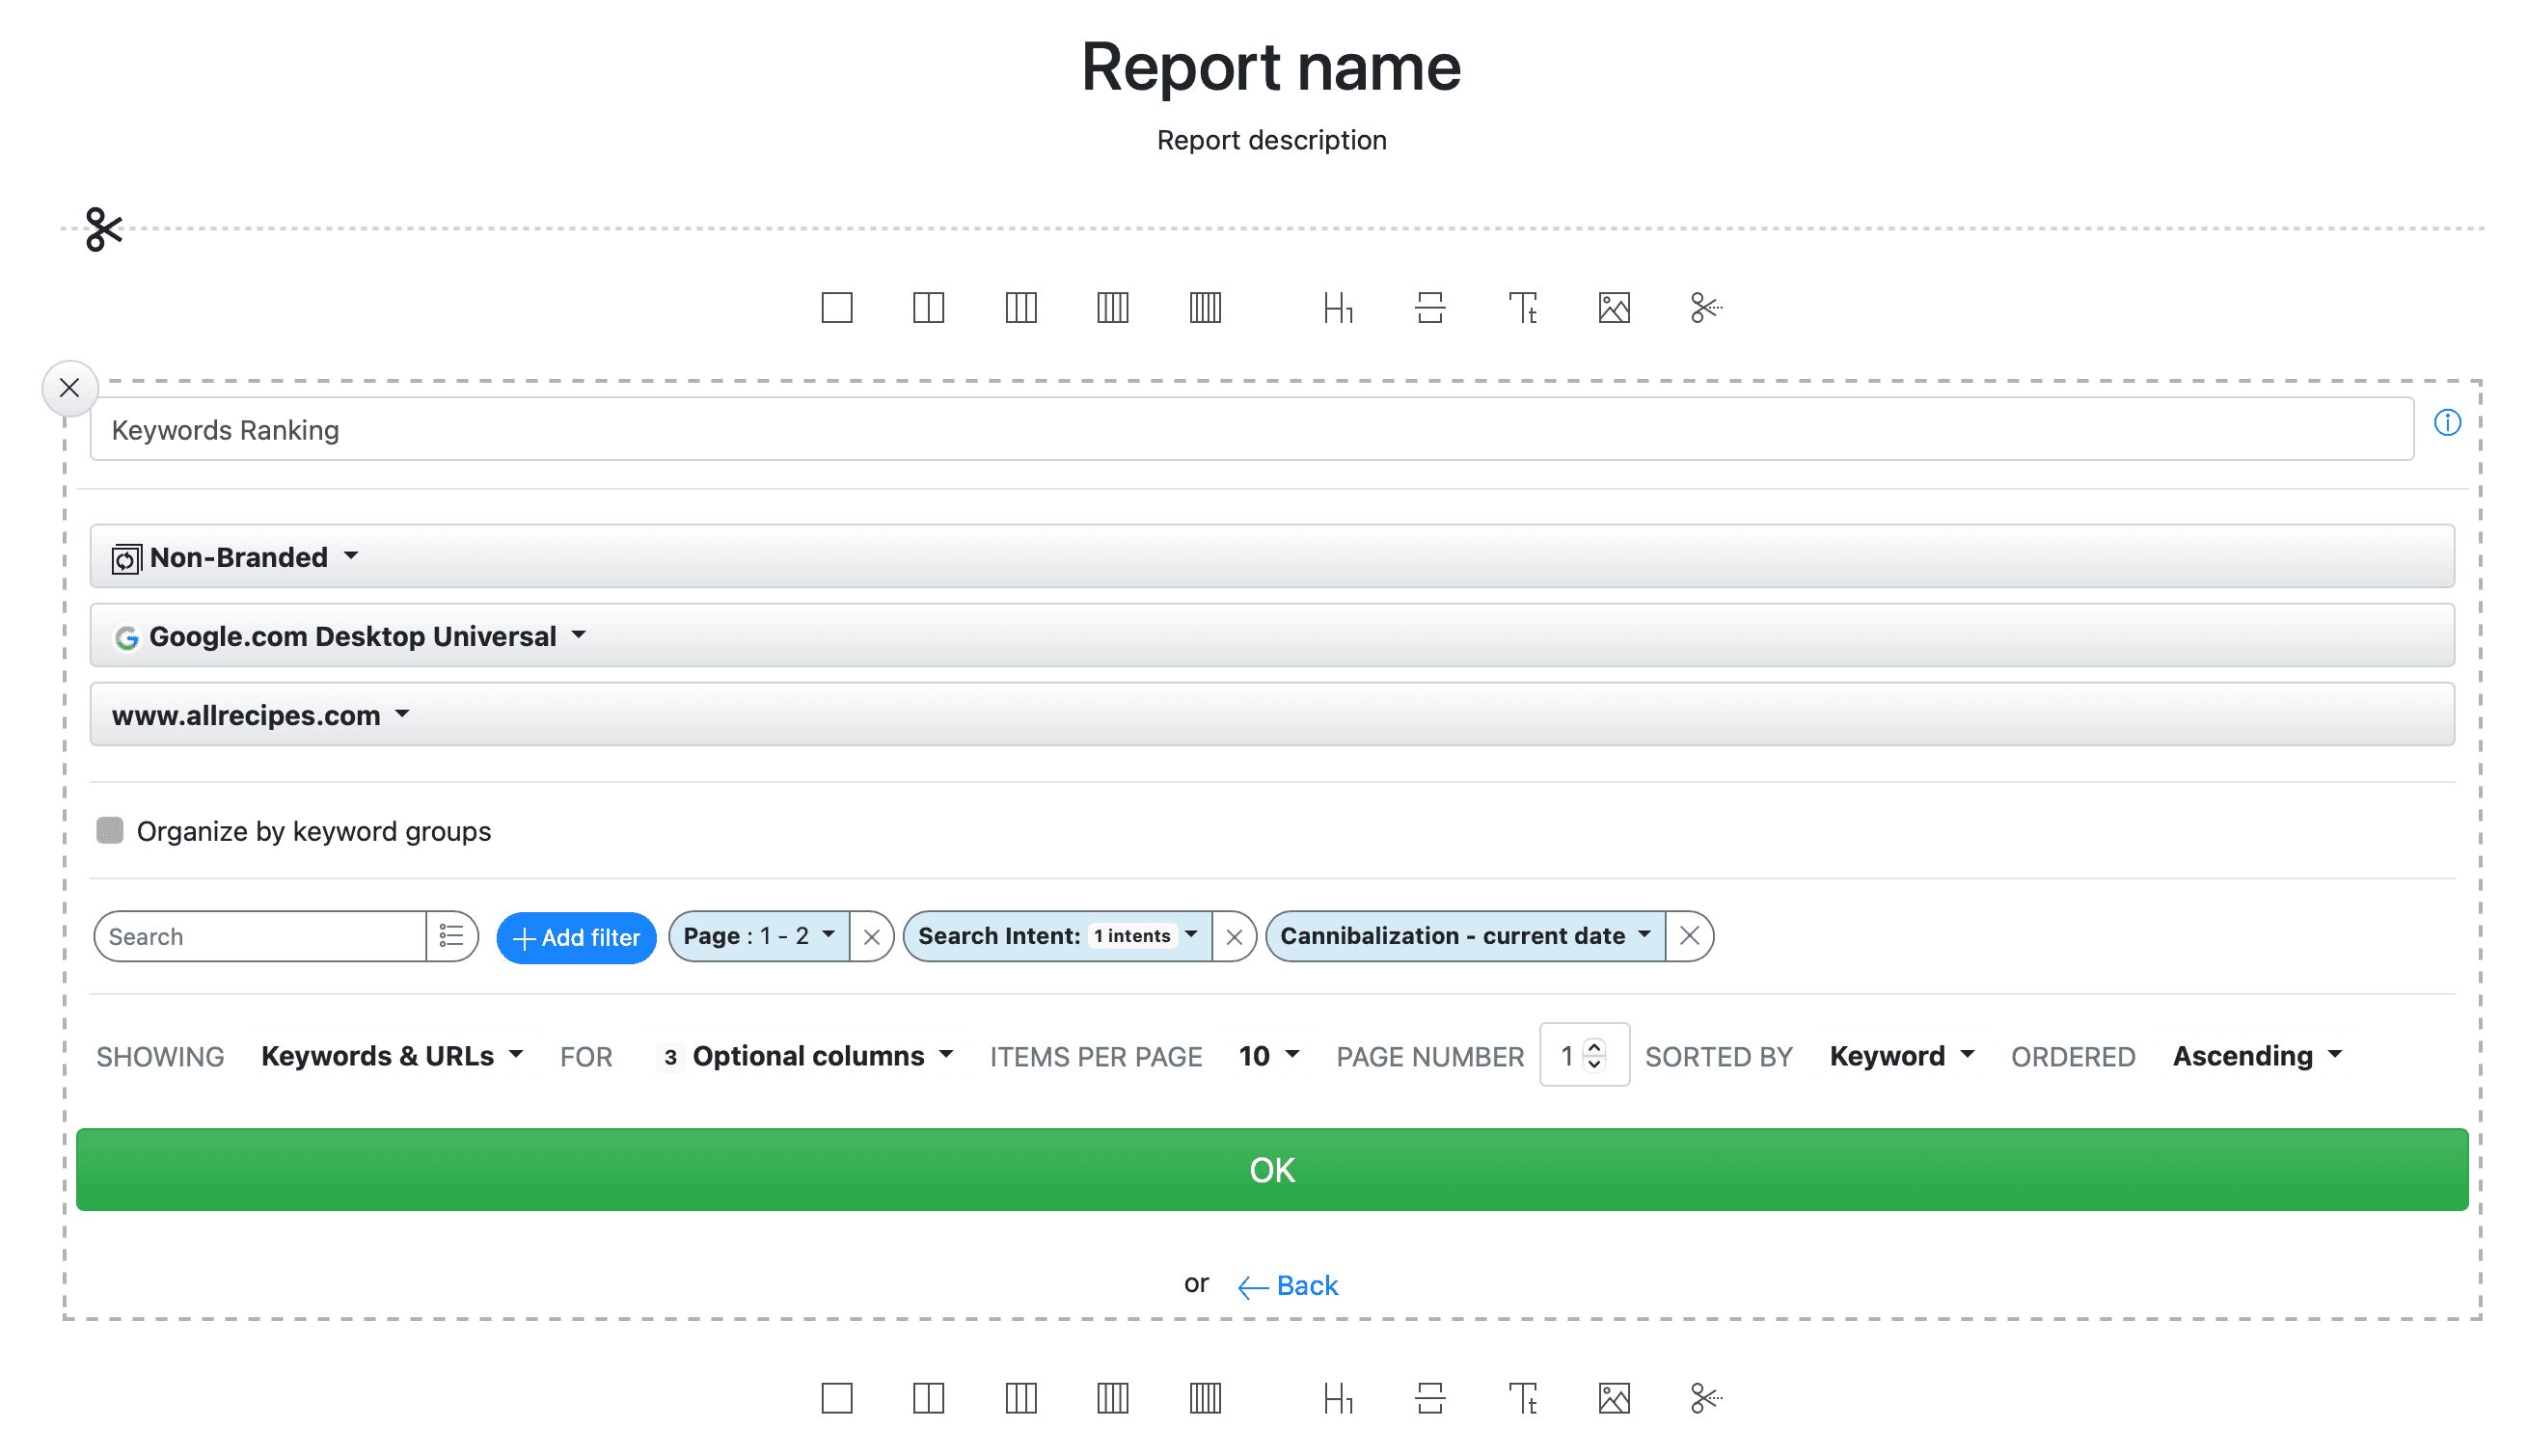2527x1456 pixels.
Task: Open the widget info icon
Action: 2445,422
